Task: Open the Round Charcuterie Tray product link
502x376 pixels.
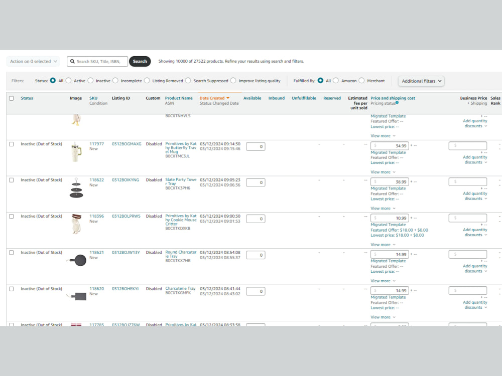Action: (x=181, y=254)
